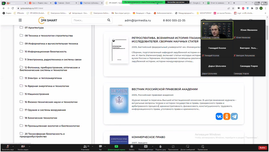Viewport: 269px width, 152px height.
Task: Open Вестник Российской правовой академии title
Action: pos(165,89)
